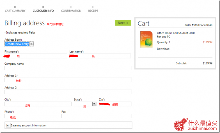Select the Quantity: 1 text
This screenshot has height=133, width=220.
(x=163, y=42)
